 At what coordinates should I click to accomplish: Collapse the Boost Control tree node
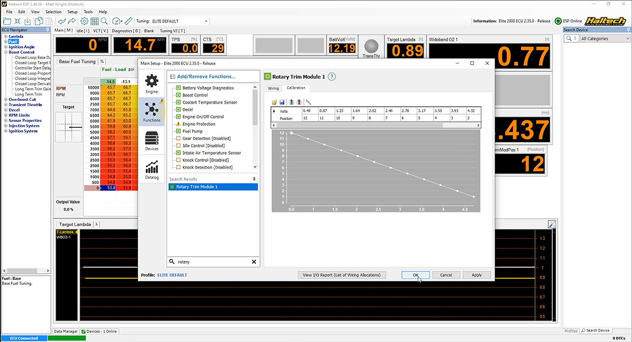[x=5, y=52]
